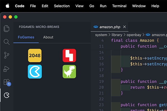Open Source Control view in activity bar

coord(7,55)
